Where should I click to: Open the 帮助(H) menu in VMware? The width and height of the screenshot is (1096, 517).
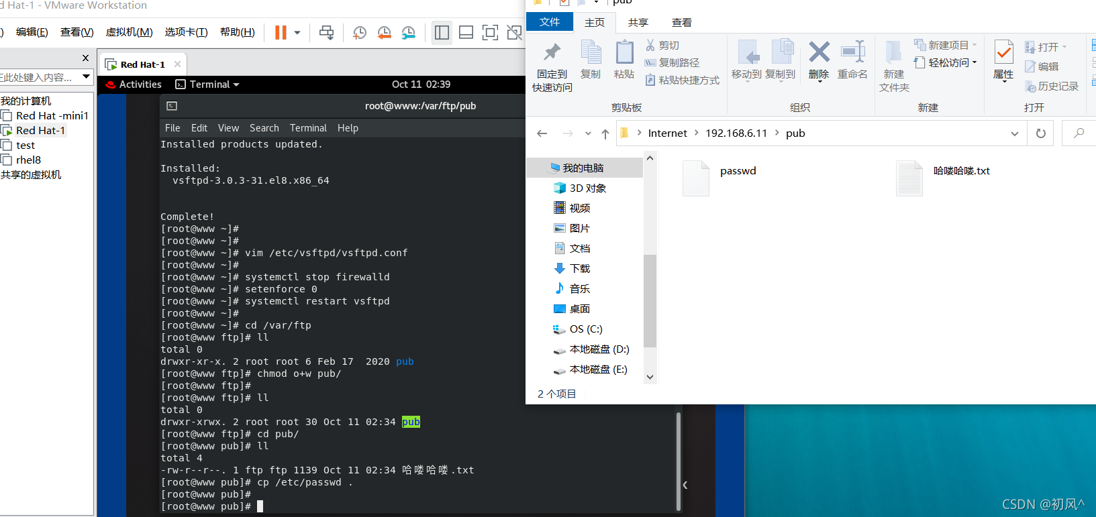pos(238,32)
